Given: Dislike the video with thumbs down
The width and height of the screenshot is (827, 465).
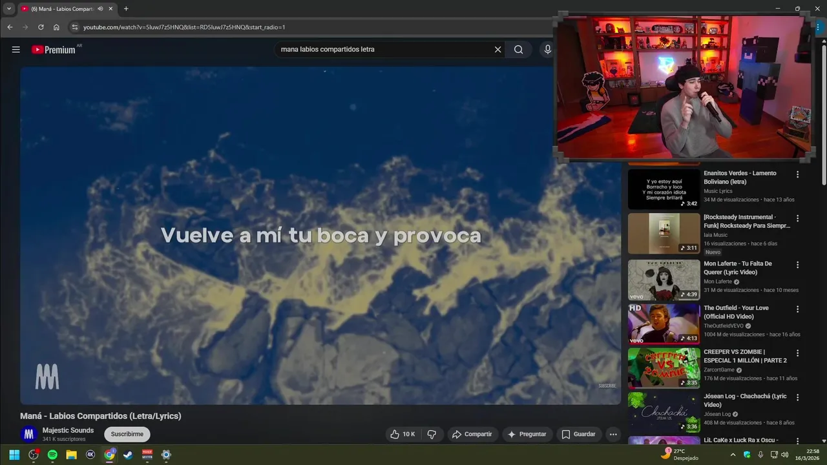Looking at the screenshot, I should click(x=432, y=434).
